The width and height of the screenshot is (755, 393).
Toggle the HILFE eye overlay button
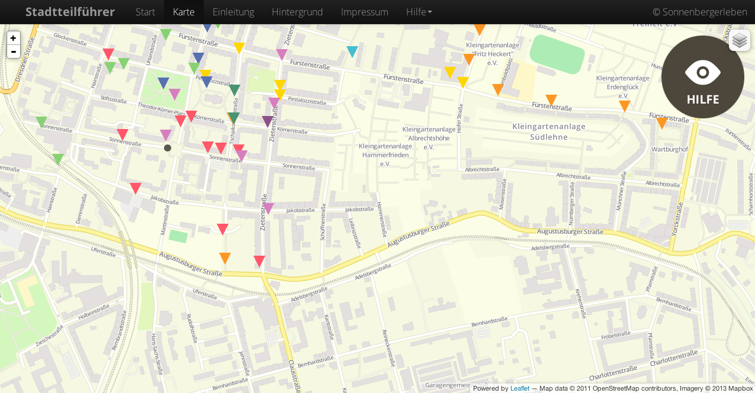click(702, 77)
